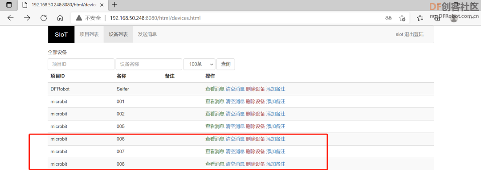Click the browser forward arrow
The width and height of the screenshot is (481, 176).
27,18
